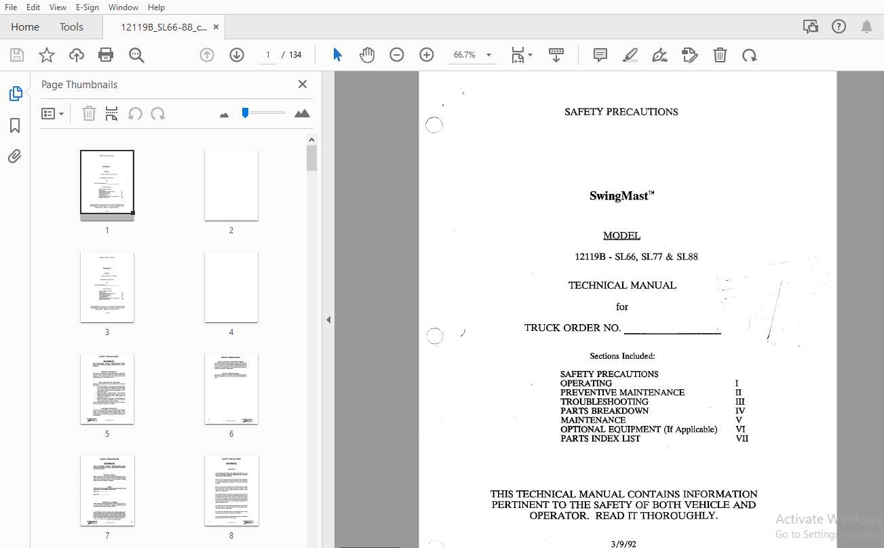The image size is (884, 548).
Task: Print the document using printer icon
Action: [x=106, y=55]
